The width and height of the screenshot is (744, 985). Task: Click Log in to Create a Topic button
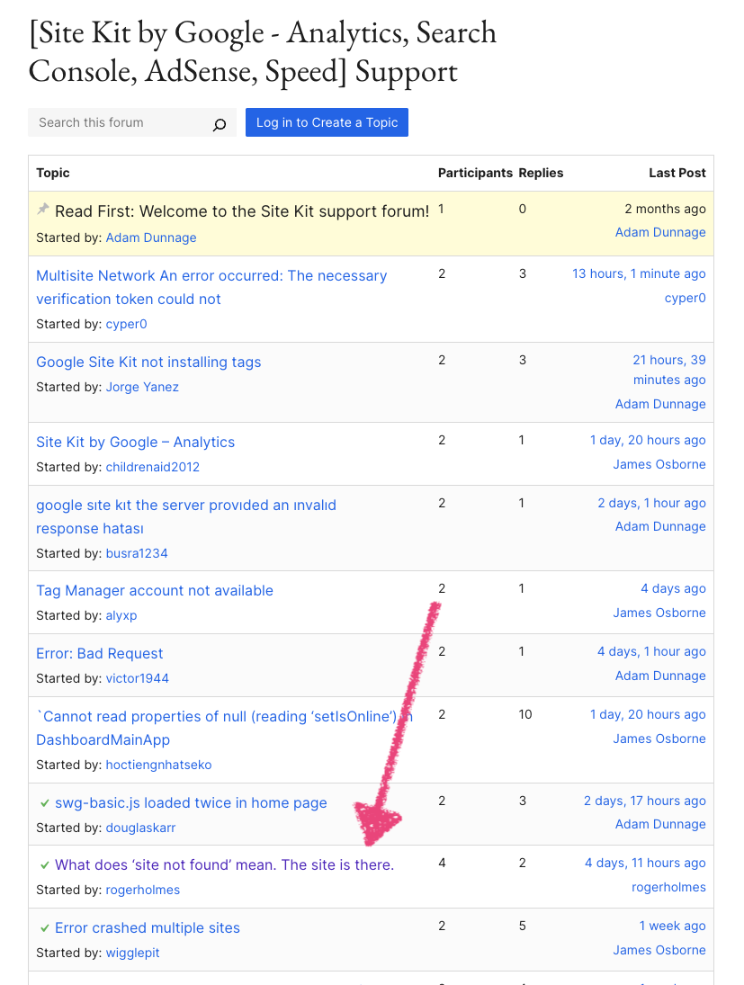(327, 122)
